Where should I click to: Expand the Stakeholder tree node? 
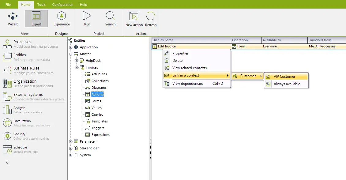click(x=71, y=148)
